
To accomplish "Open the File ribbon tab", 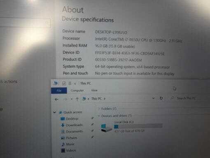I will pos(59,91).
